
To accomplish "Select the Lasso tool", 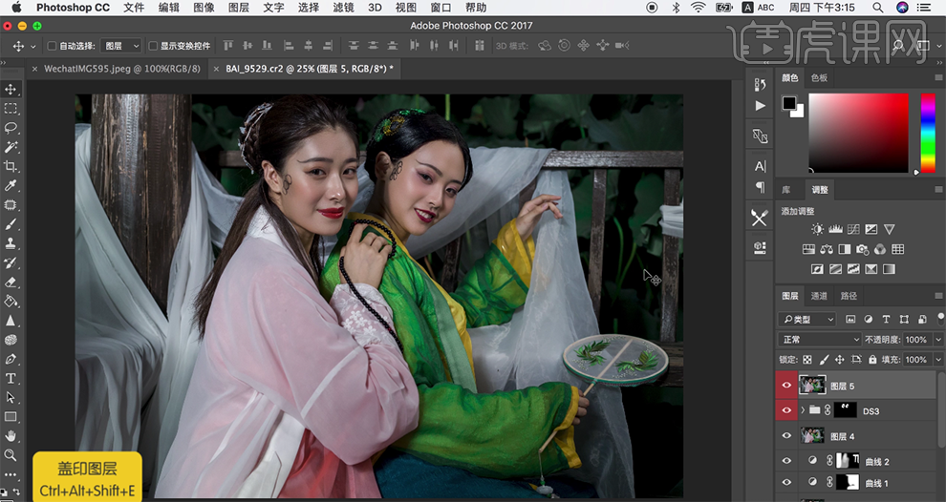I will (11, 128).
